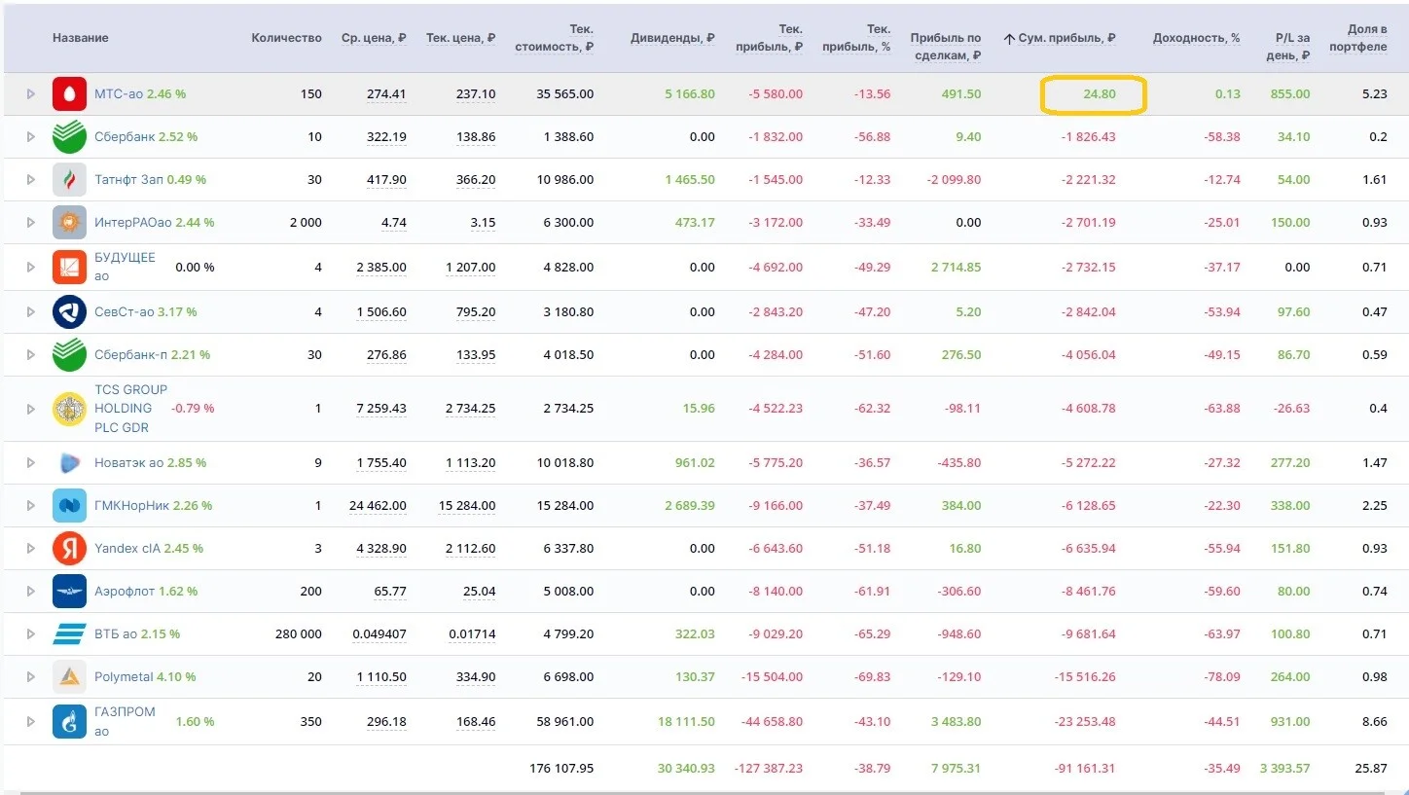Screen dimensions: 1409x795
Task: Expand the МТС-ао row details
Action: [x=30, y=94]
